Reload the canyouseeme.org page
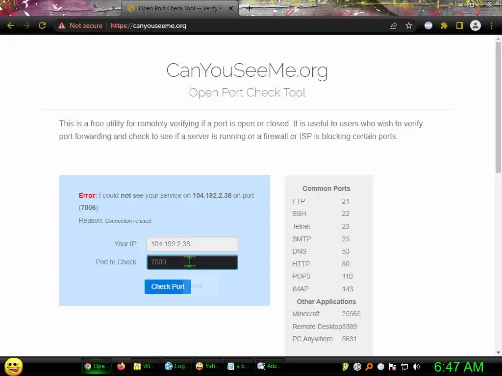The image size is (502, 376). coord(42,25)
